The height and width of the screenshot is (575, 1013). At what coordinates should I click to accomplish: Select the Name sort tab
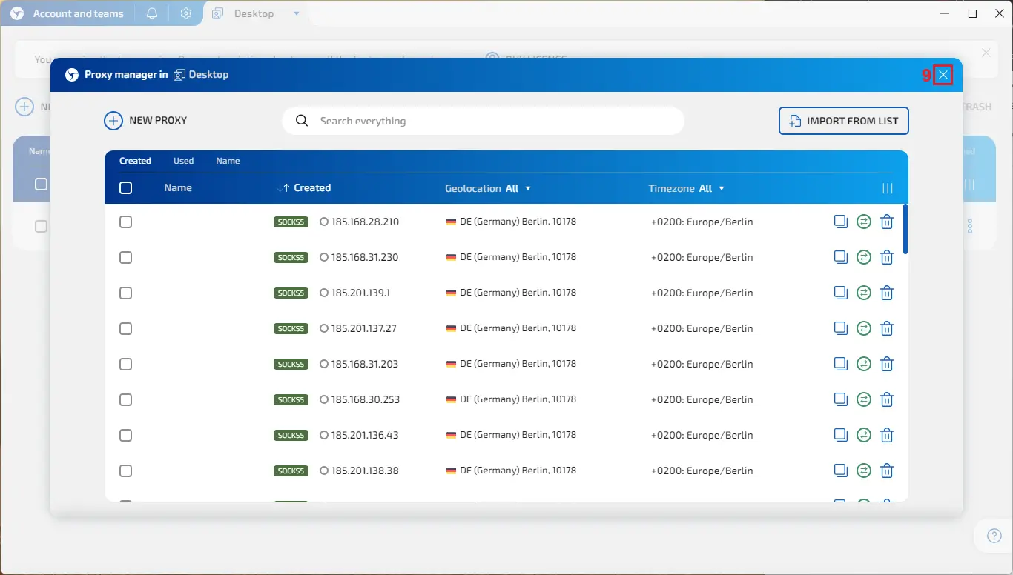click(228, 161)
